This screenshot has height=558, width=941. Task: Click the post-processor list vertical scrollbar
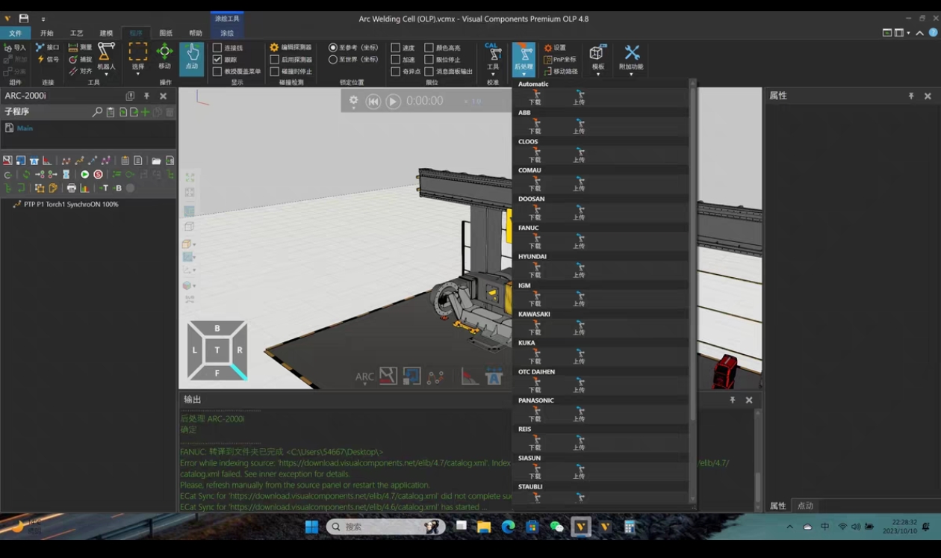692,254
